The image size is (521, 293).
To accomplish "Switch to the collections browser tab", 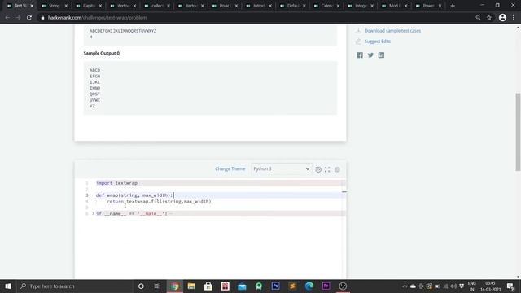I will 157,6.
